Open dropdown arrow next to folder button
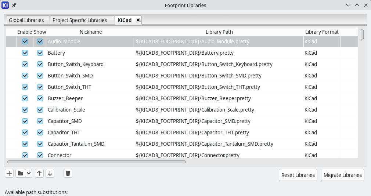371x196 pixels. pos(29,173)
